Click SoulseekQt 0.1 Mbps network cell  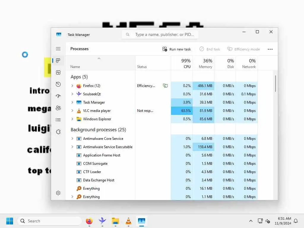247,94
